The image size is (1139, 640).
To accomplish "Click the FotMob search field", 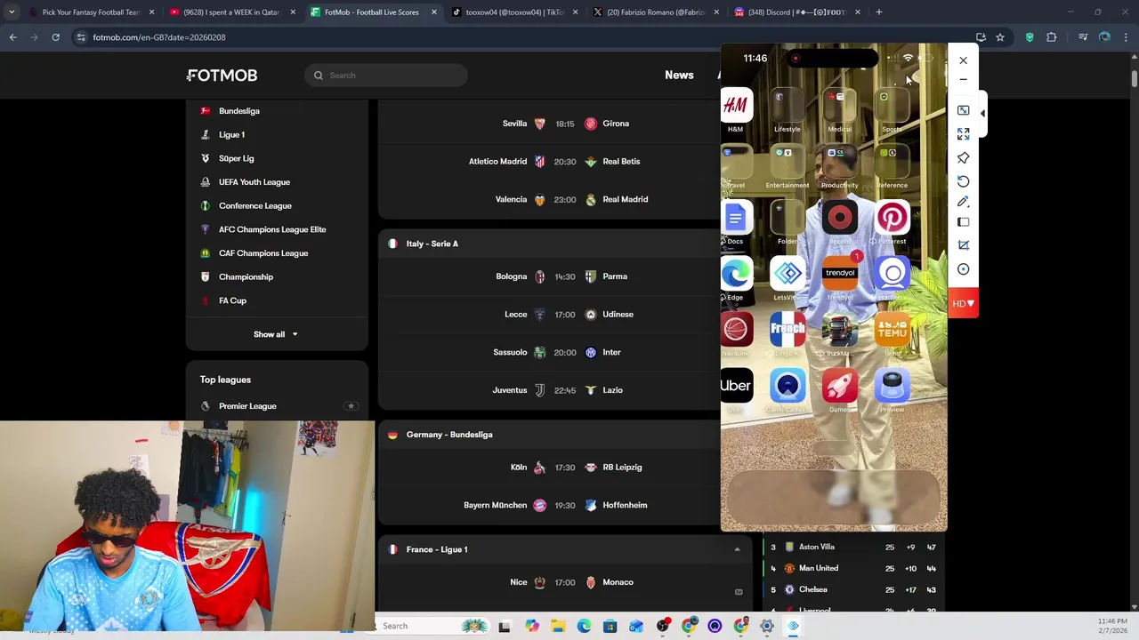I will pos(386,76).
